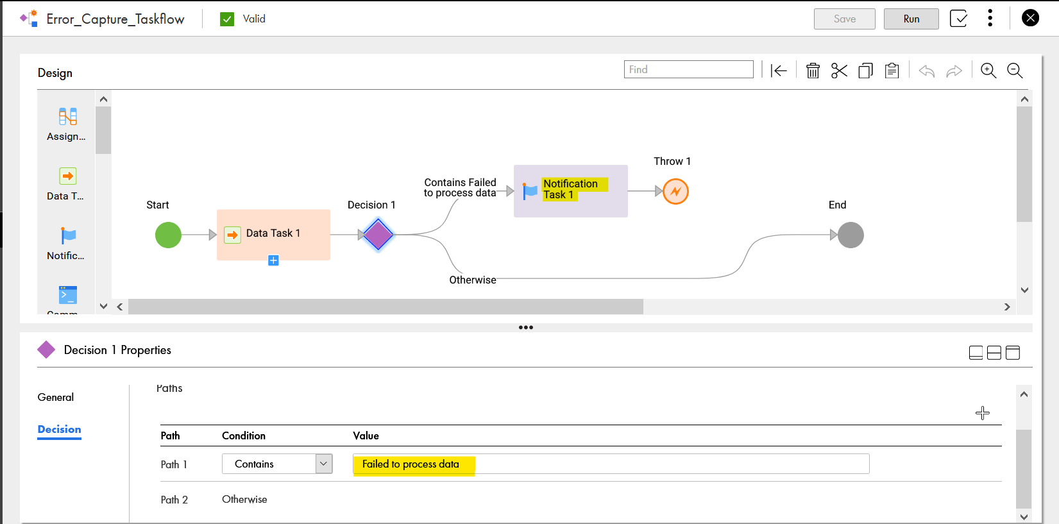Click the redo arrow icon
The width and height of the screenshot is (1059, 524).
click(x=954, y=71)
